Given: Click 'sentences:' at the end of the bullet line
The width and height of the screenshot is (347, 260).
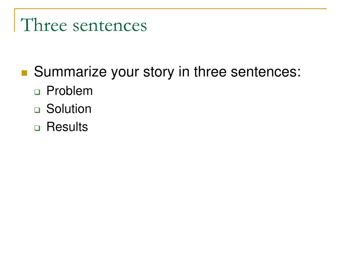Looking at the screenshot, I should 266,72.
